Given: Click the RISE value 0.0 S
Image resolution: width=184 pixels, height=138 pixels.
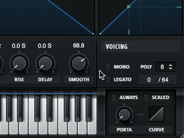Looking at the screenshot, I should click(x=19, y=46).
